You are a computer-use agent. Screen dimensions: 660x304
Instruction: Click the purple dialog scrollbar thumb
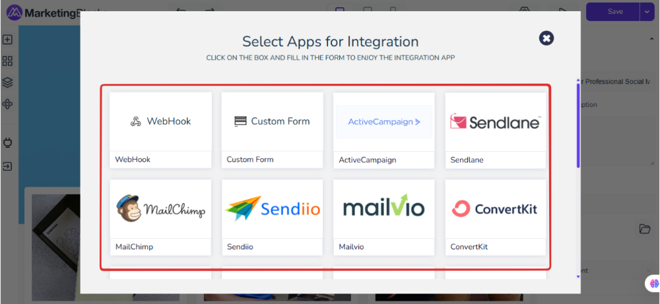(578, 126)
